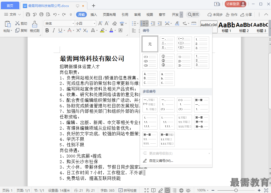Viewport: 271px width, 193px height.
Task: Click the Sort icon in ribbon
Action: [x=177, y=23]
